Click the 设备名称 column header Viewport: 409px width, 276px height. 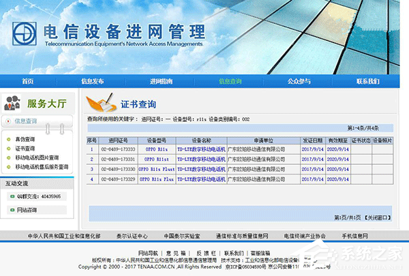(x=201, y=140)
